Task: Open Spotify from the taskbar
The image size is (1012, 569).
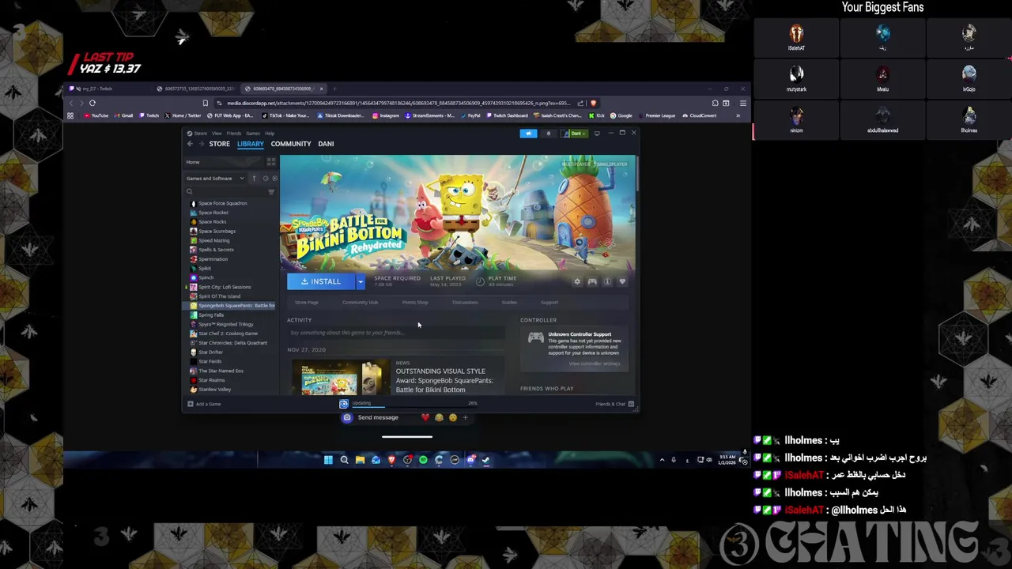Action: point(423,460)
